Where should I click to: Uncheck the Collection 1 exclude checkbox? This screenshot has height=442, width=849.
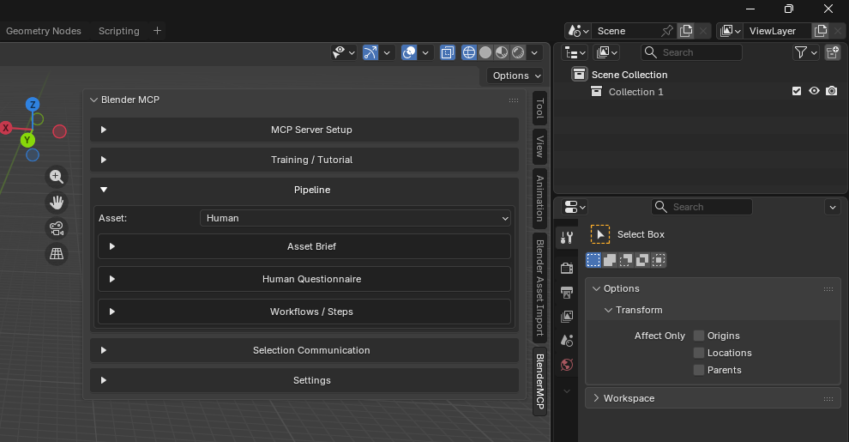[797, 91]
